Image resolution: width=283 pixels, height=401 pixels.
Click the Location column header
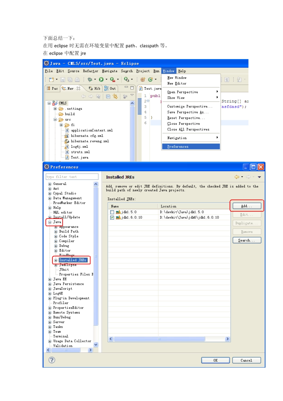coord(194,206)
